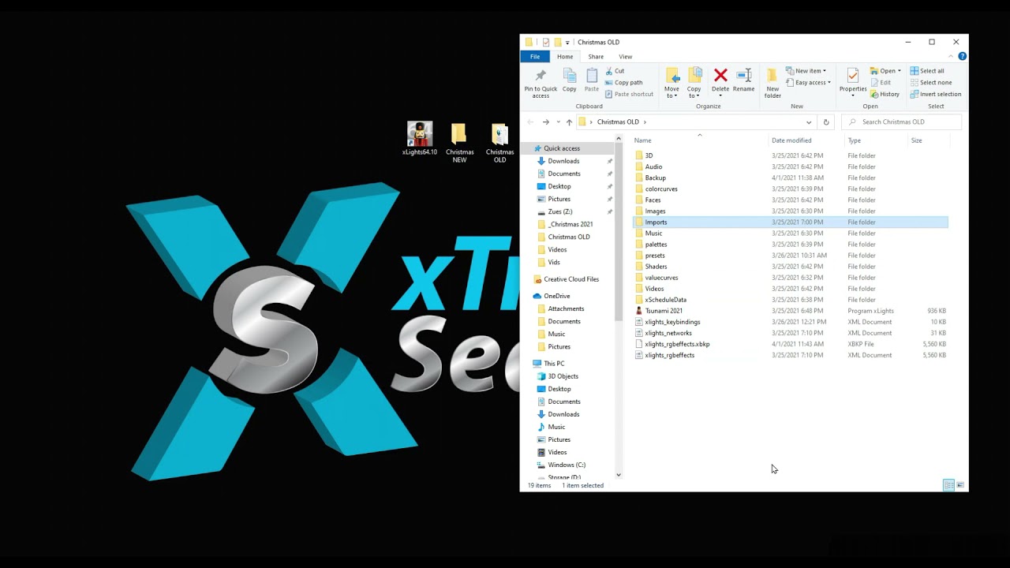The height and width of the screenshot is (568, 1010).
Task: Select Christmas OLD desktop folder
Action: [499, 143]
